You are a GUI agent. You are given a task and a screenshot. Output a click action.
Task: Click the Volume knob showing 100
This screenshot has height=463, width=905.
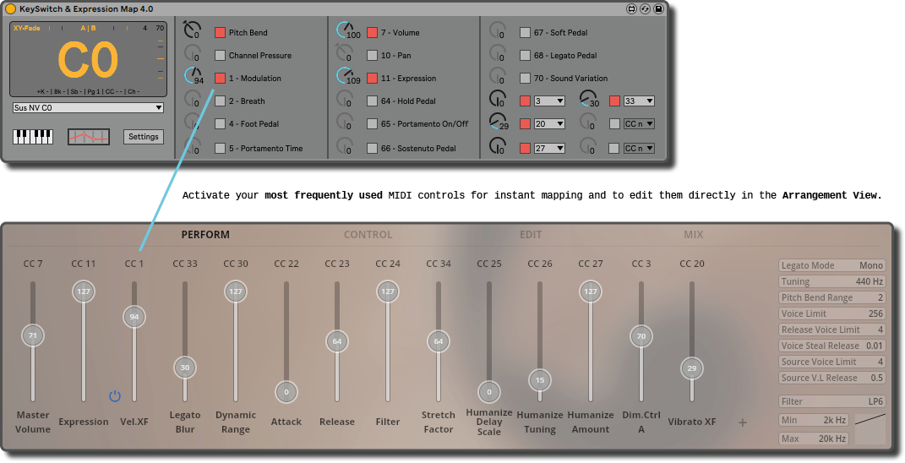346,30
